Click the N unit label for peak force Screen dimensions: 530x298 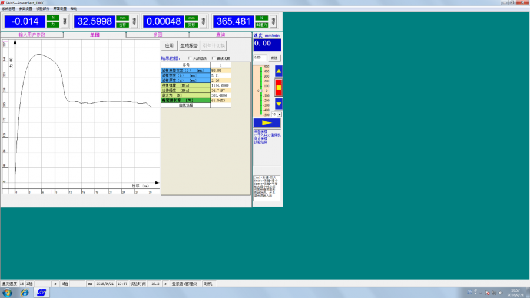261,18
